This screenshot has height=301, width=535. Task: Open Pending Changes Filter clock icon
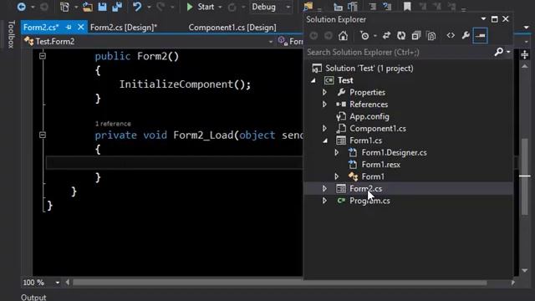364,35
